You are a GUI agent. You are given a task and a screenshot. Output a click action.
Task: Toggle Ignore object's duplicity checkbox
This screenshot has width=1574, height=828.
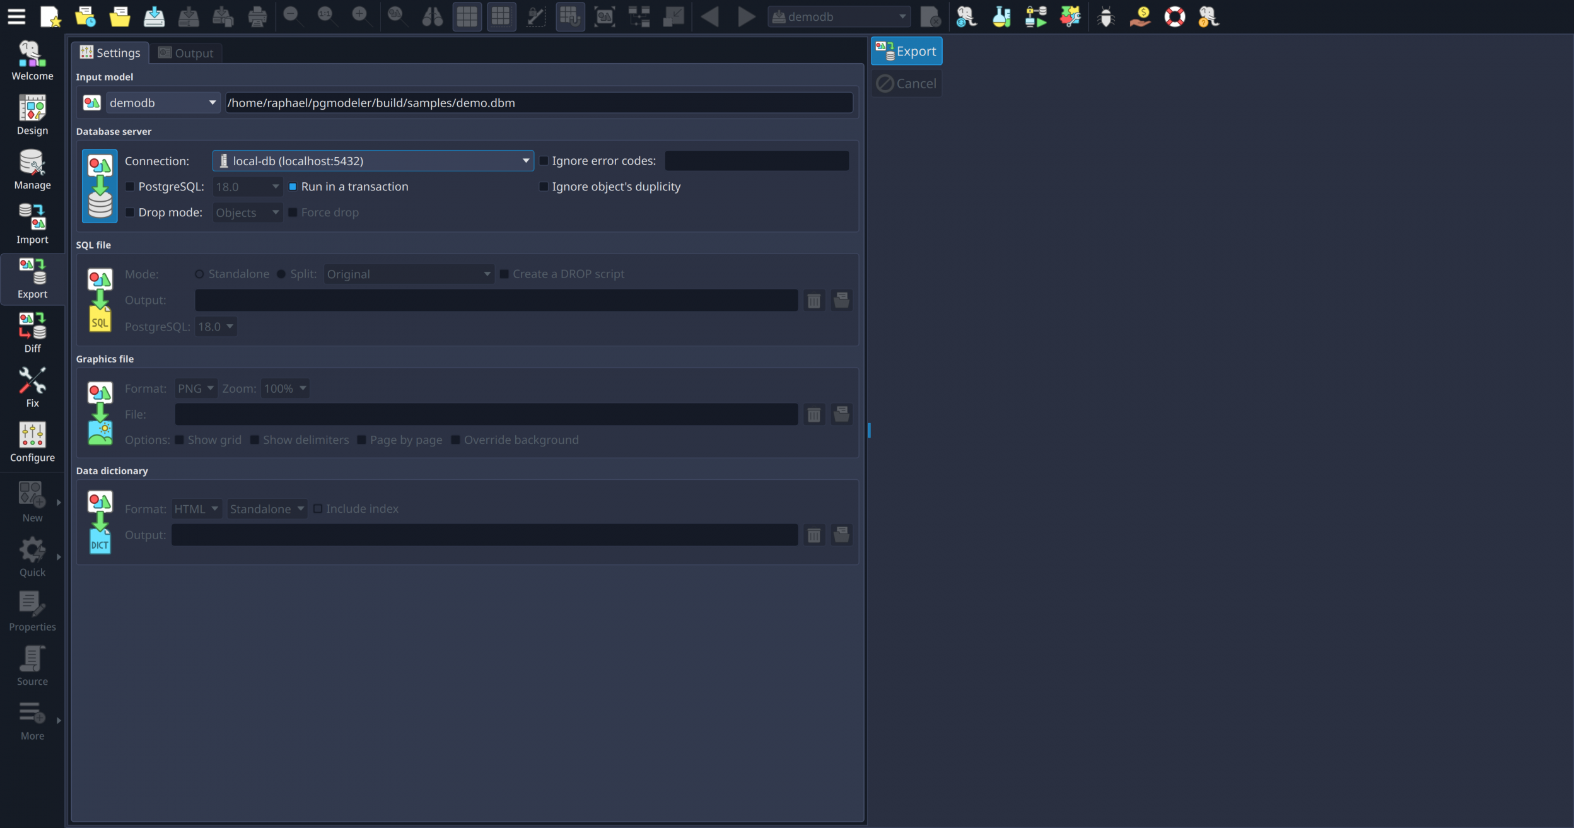click(544, 187)
